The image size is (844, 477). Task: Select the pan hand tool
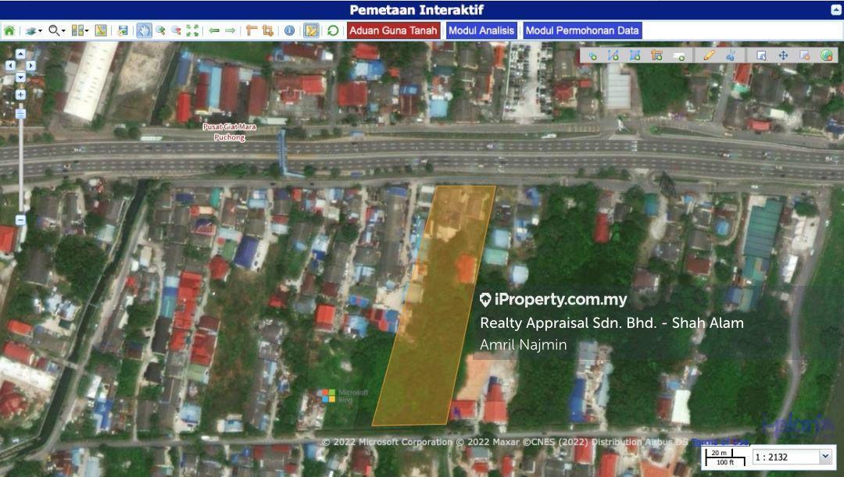click(144, 30)
